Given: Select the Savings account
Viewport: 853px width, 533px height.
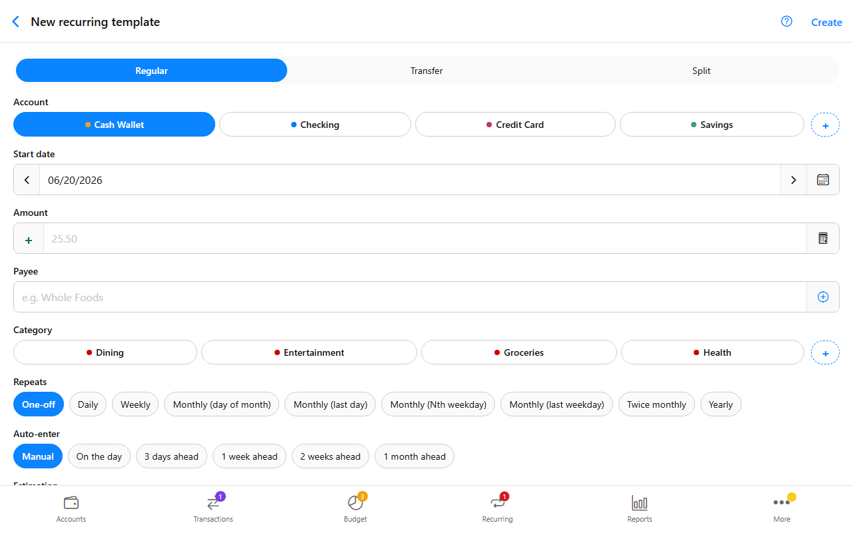Looking at the screenshot, I should (x=712, y=125).
